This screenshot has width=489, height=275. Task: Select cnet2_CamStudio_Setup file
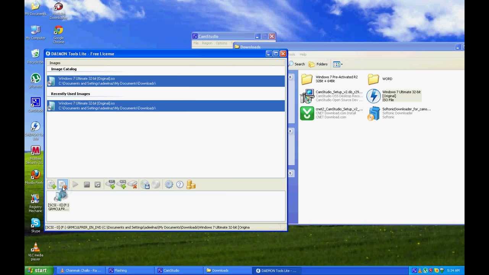[x=331, y=113]
